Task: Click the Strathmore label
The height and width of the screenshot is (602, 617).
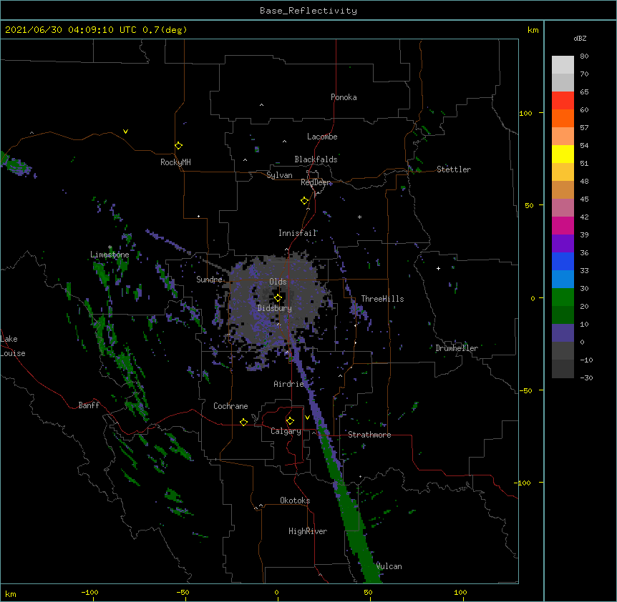Action: 369,435
